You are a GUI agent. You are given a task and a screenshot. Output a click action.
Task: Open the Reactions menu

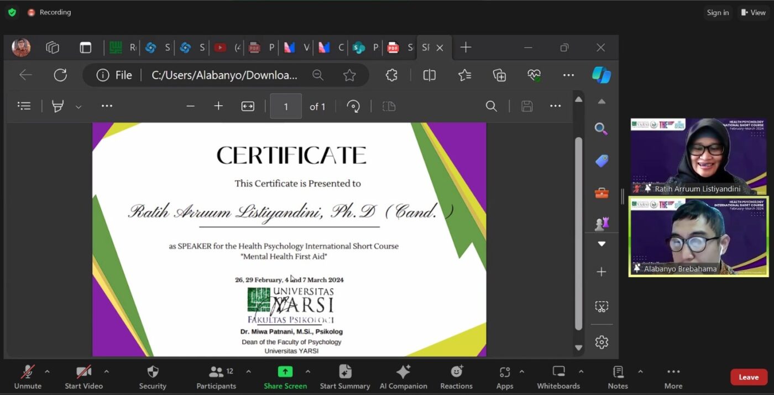tap(456, 377)
